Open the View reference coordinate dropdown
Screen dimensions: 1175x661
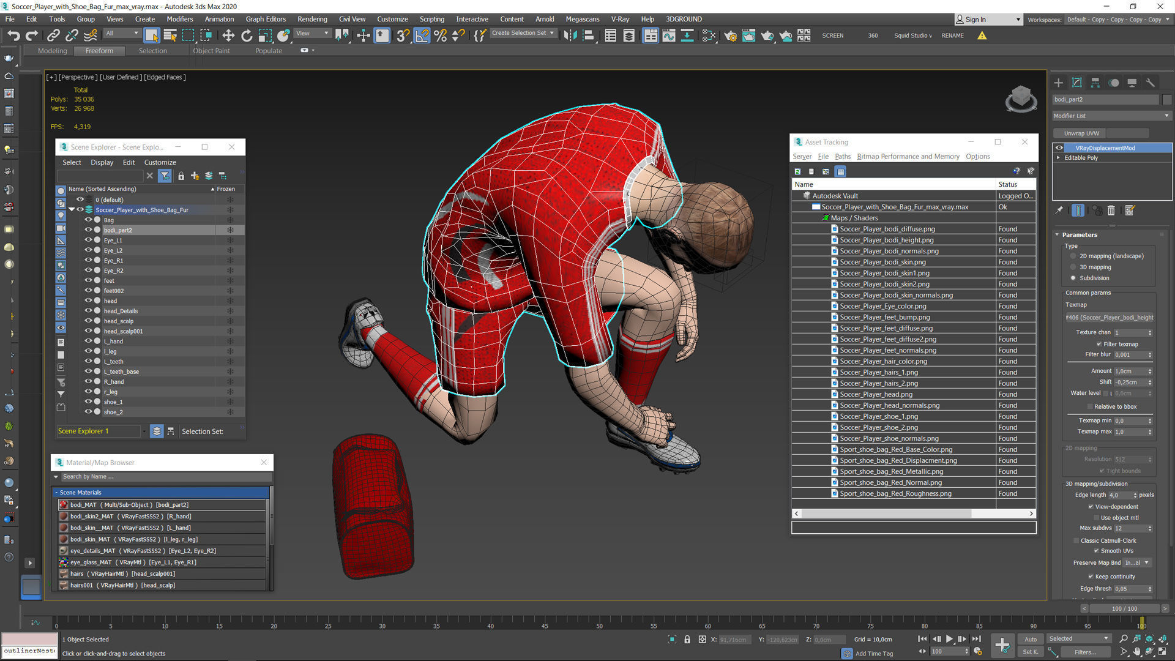(312, 34)
